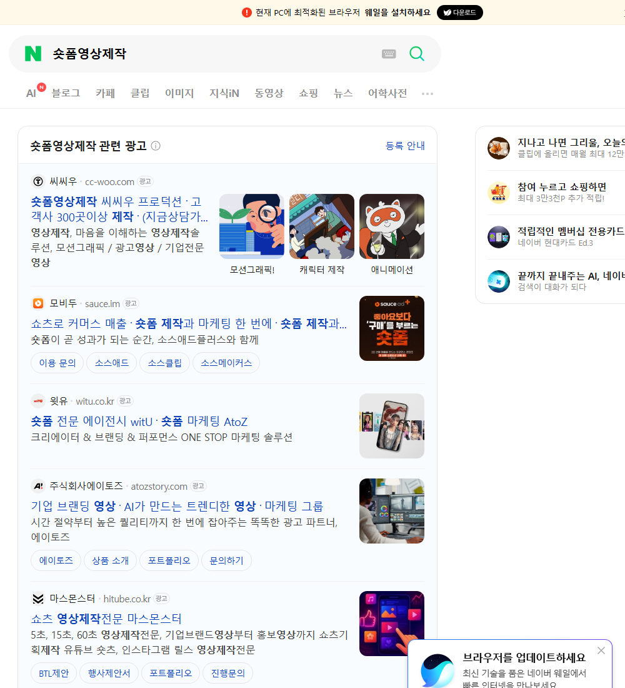Viewport: 625px width, 688px height.
Task: Click AI icon next to 끝까지 끝내주는 AI
Action: (x=499, y=281)
